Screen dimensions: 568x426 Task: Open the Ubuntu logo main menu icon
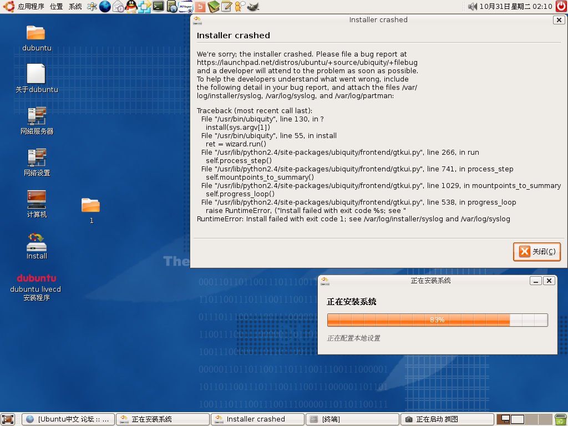coord(8,6)
